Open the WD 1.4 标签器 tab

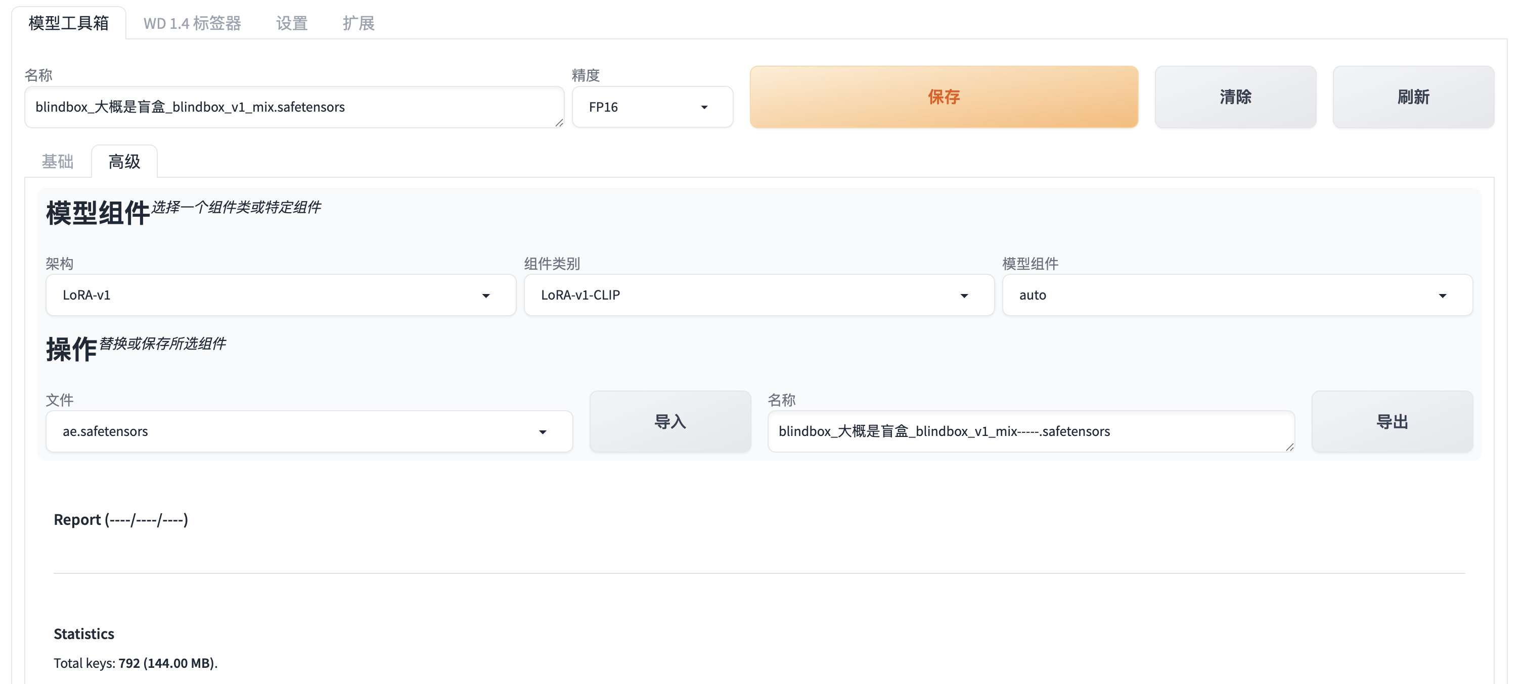pos(192,23)
